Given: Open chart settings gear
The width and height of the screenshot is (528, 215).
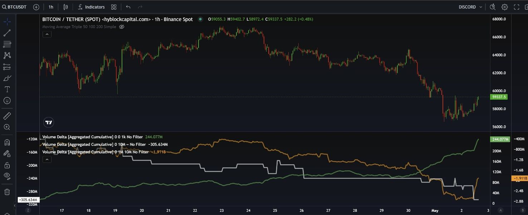Looking at the screenshot, I should pos(504,7).
